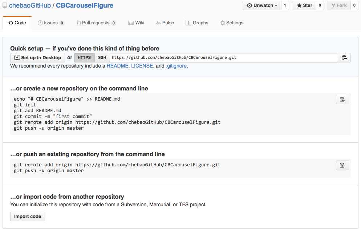This screenshot has height=231, width=361.
Task: Click the Issues count badge 0
Action: [62, 23]
